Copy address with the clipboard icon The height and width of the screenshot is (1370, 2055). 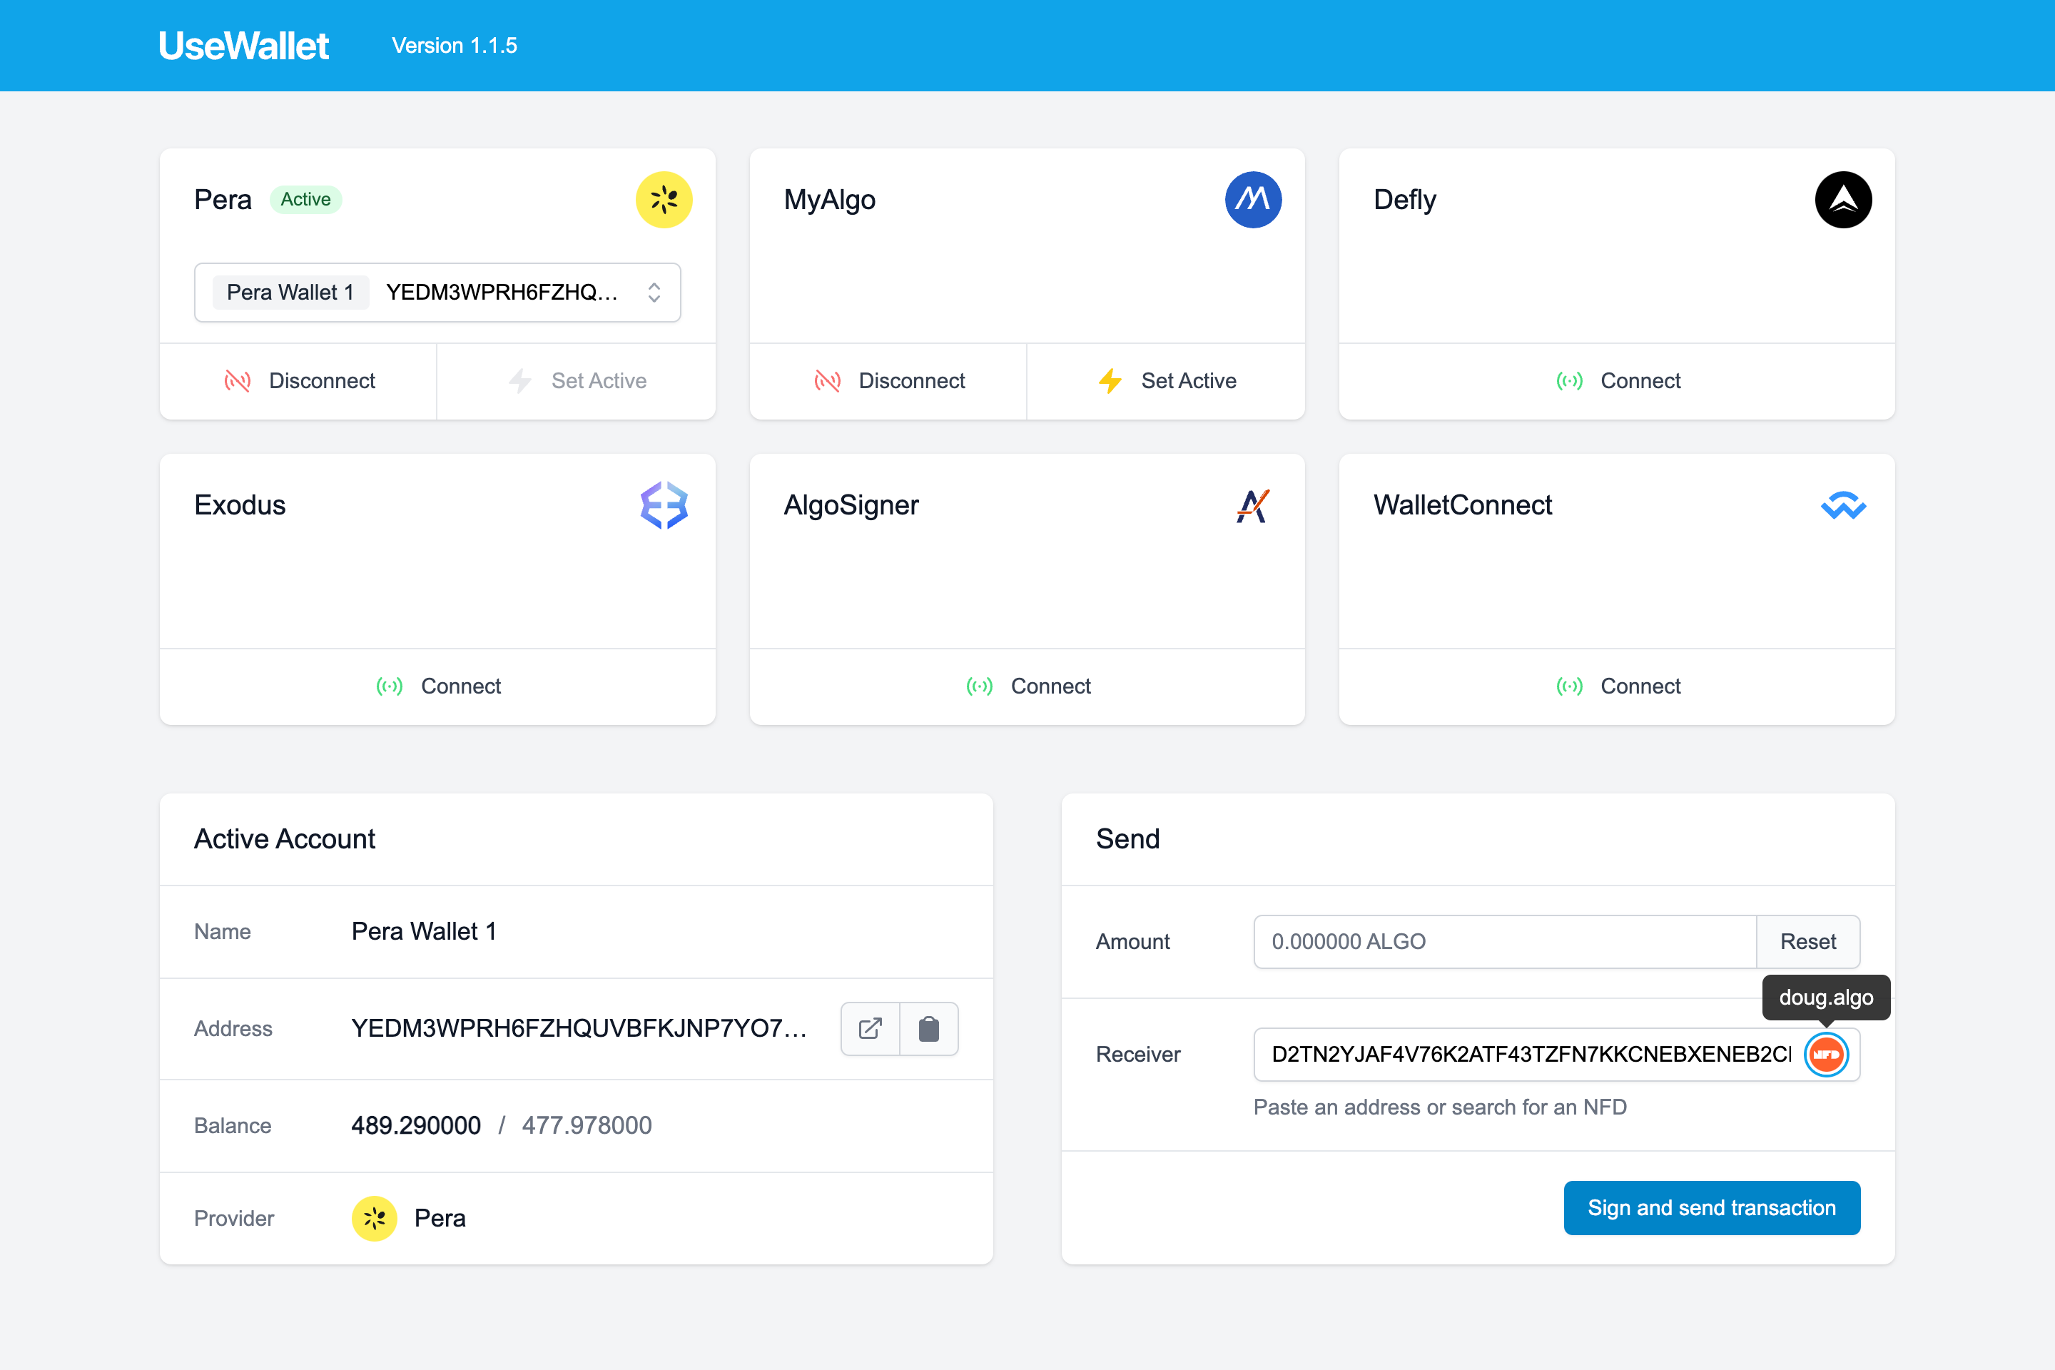[929, 1028]
